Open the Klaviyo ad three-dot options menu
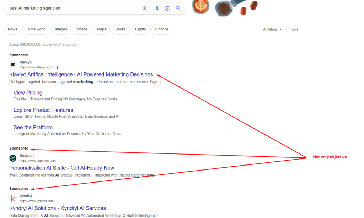The image size is (364, 218). tap(58, 67)
